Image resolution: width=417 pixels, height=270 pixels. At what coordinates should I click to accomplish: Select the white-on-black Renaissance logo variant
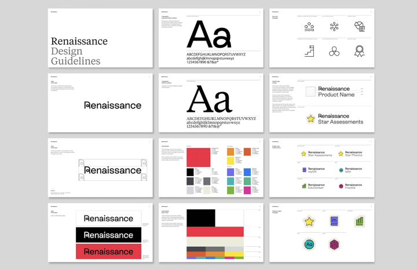pos(108,235)
